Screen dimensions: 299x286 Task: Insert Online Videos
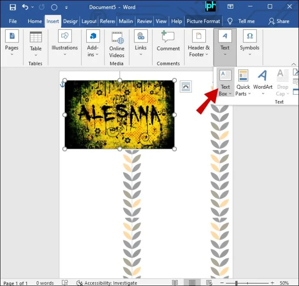[117, 45]
